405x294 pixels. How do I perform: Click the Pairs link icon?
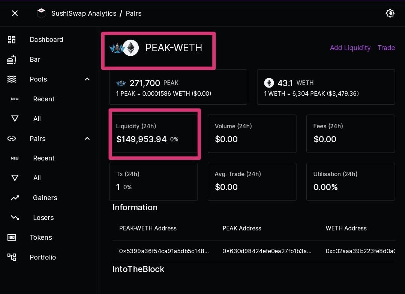click(x=12, y=139)
